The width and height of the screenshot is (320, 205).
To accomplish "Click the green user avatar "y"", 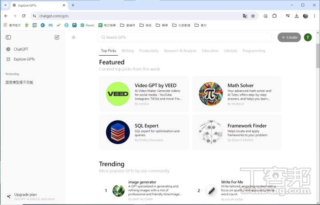I will [x=308, y=37].
